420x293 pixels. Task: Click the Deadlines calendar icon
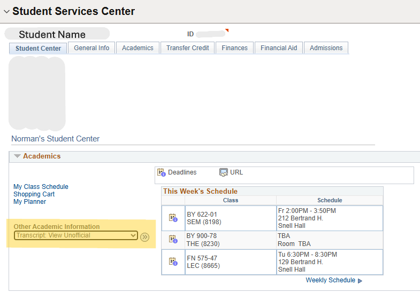[x=161, y=172]
